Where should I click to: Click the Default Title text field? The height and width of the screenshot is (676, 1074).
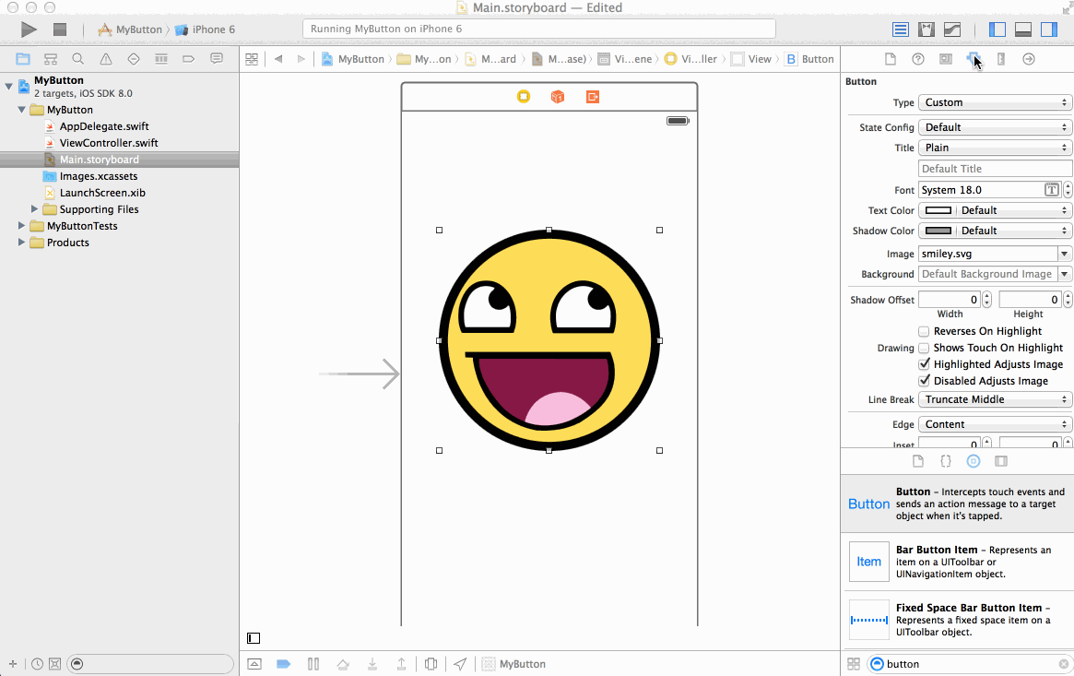tap(995, 169)
